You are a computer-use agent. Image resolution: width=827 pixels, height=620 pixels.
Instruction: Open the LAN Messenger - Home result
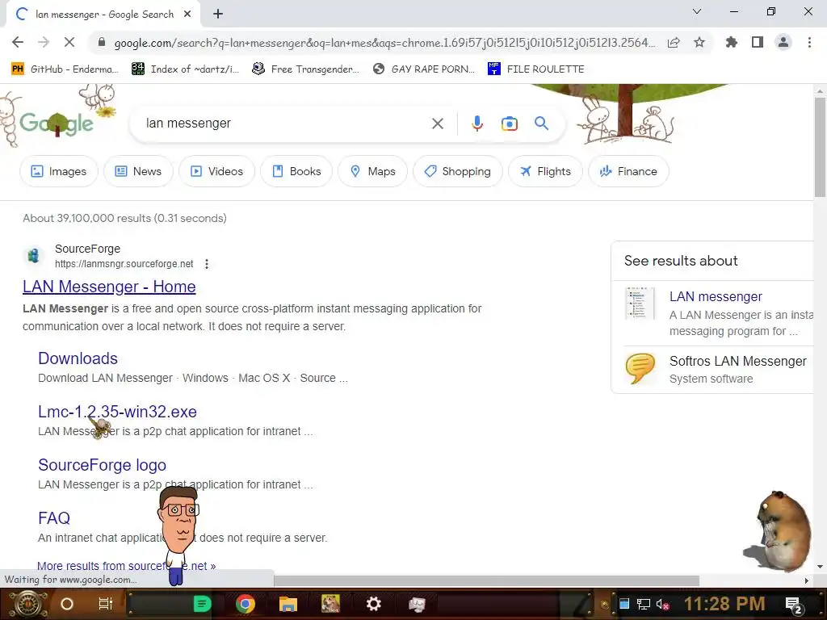pos(109,287)
